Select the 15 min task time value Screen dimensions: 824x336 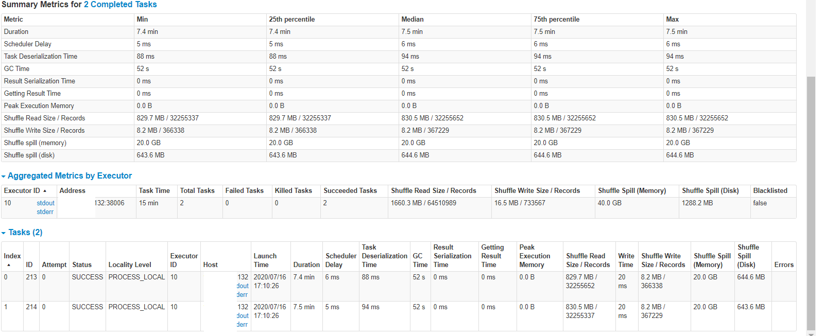(x=148, y=203)
